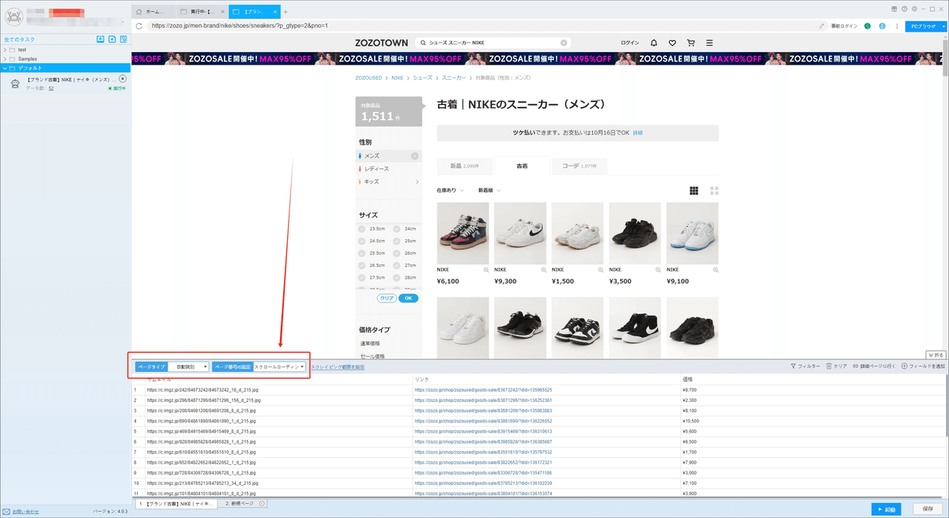
Task: Choose the レディース gender filter
Action: [x=376, y=169]
